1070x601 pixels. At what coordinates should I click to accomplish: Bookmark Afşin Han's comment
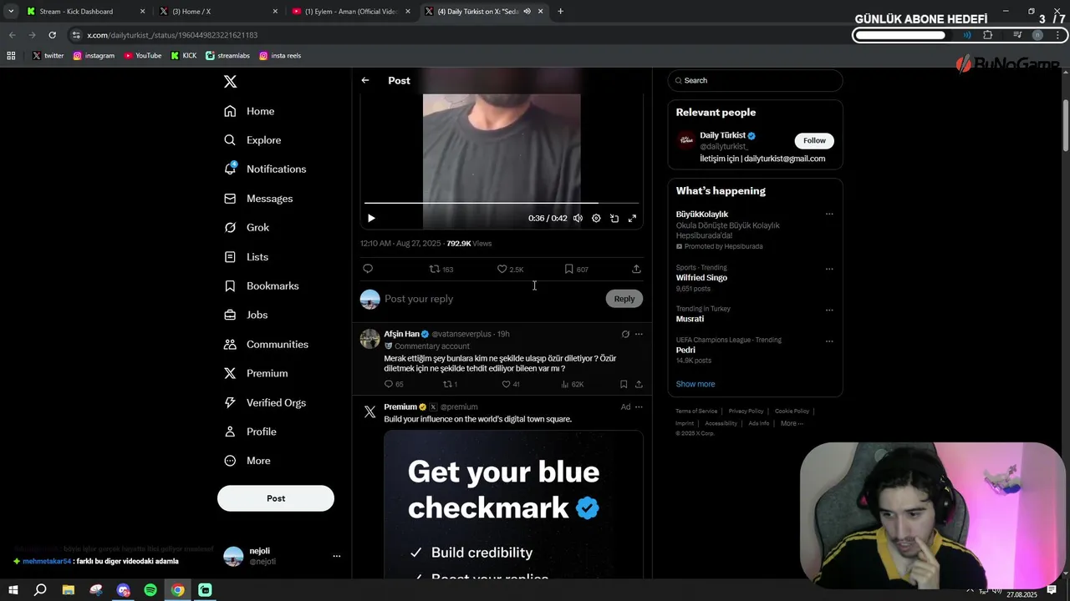(624, 384)
